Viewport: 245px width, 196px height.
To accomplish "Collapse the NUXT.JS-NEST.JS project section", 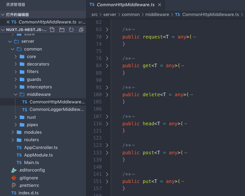I will pyautogui.click(x=3, y=30).
